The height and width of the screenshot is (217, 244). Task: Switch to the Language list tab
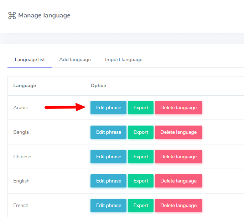(x=30, y=60)
